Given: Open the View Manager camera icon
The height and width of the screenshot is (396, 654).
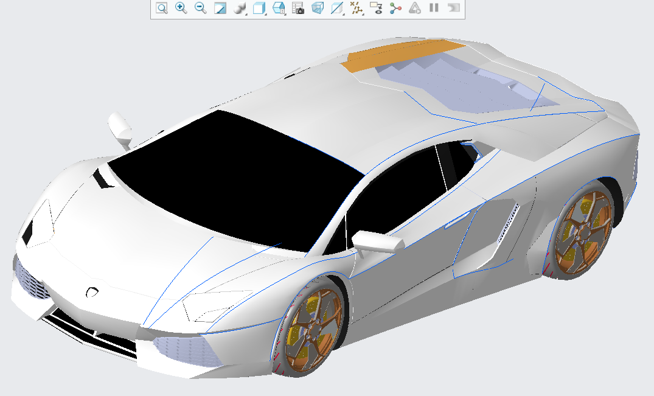Looking at the screenshot, I should point(298,8).
